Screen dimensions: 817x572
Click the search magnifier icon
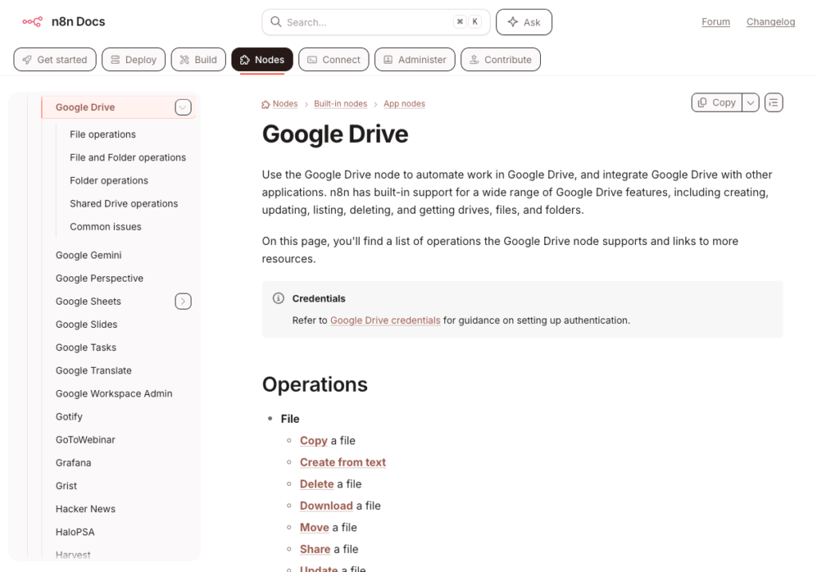(275, 22)
